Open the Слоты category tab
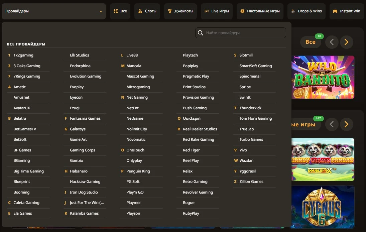The height and width of the screenshot is (232, 366). [147, 11]
